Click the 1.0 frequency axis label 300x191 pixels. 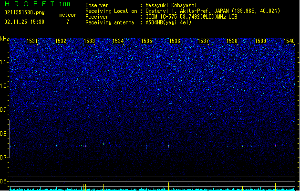click(x=4, y=86)
